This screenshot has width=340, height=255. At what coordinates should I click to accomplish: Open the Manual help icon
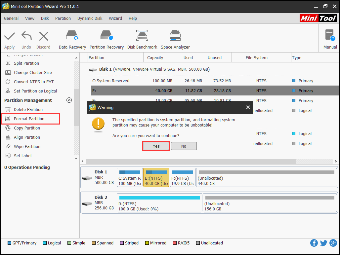(x=330, y=40)
